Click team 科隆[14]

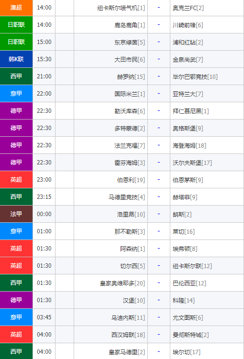click(184, 300)
